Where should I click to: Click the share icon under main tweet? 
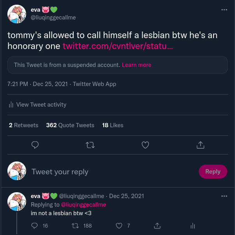200,145
